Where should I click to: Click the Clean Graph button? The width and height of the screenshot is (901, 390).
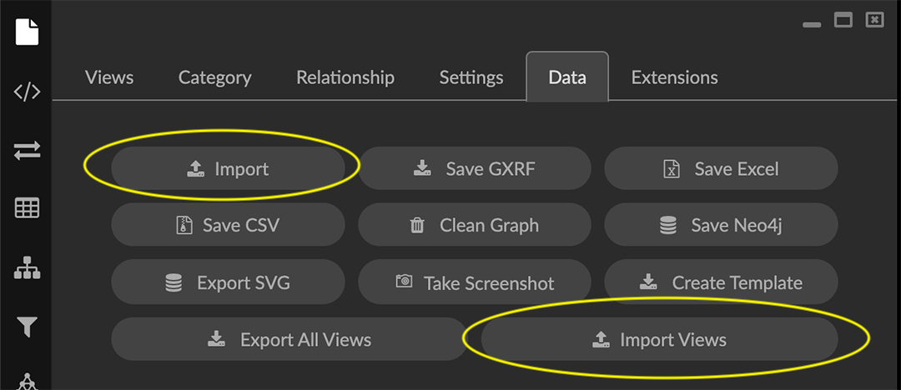[x=475, y=226]
